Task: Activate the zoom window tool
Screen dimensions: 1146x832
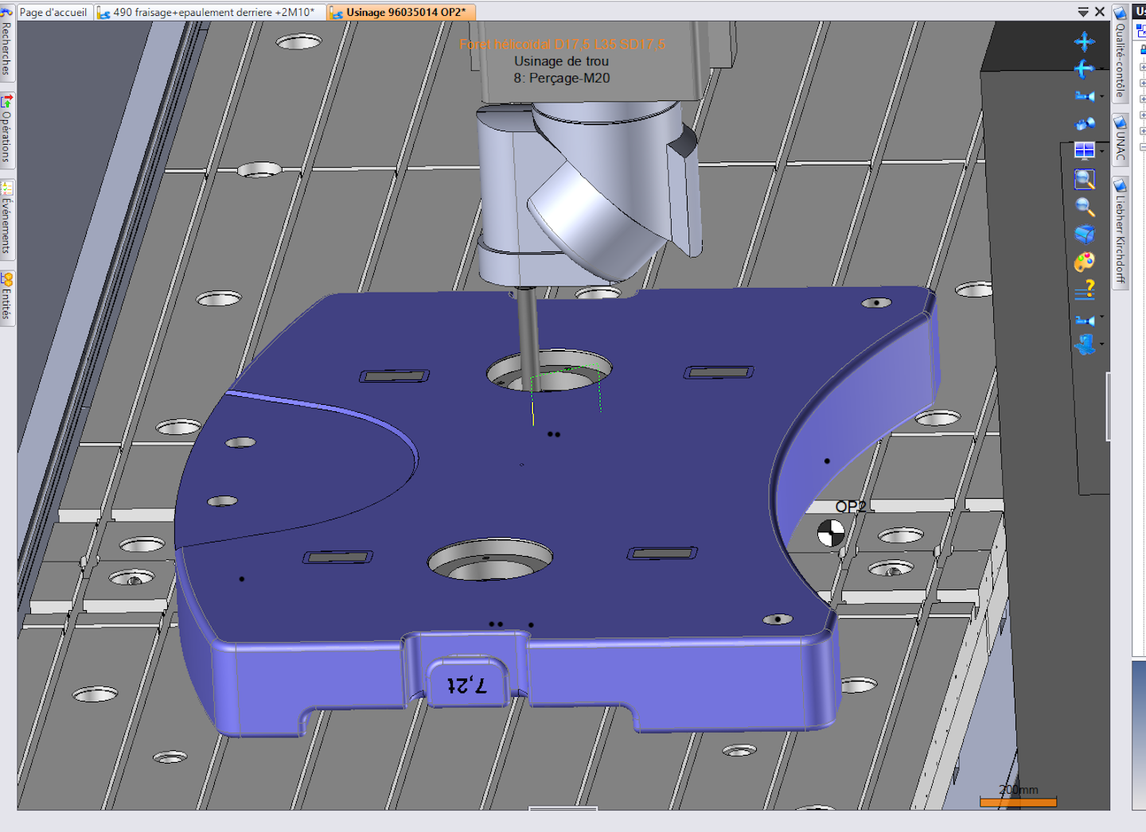Action: point(1085,179)
